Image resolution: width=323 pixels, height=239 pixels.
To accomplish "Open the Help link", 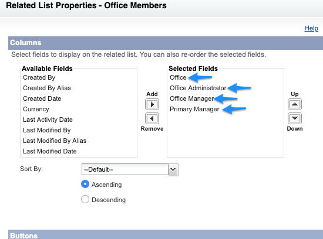I will 311,28.
